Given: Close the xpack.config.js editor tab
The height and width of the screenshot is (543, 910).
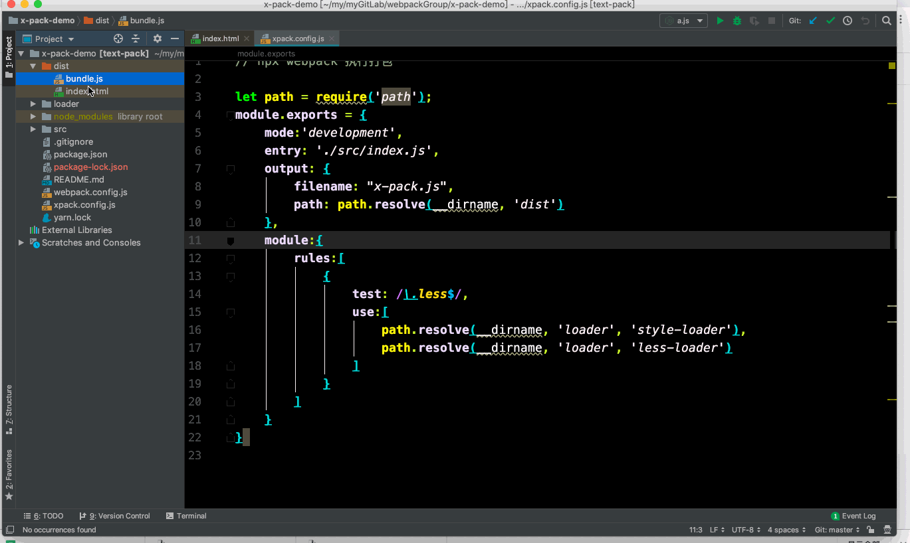Looking at the screenshot, I should point(331,39).
